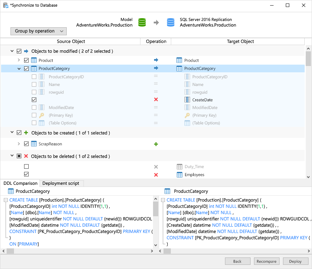Select the DDL Comparison tab
The image size is (312, 269).
pyautogui.click(x=20, y=183)
